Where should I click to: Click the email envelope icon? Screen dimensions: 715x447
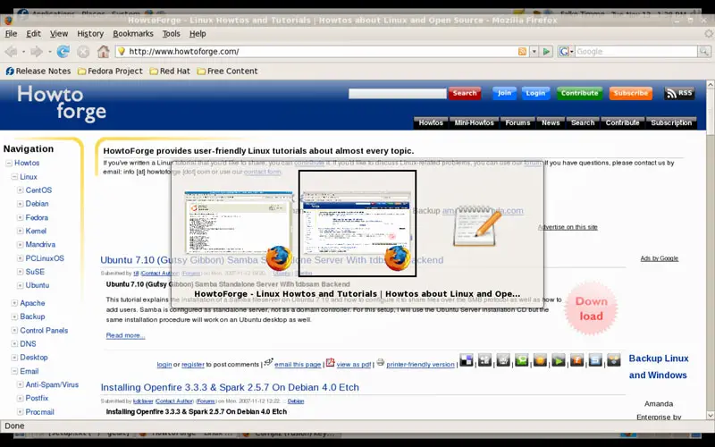tap(268, 362)
